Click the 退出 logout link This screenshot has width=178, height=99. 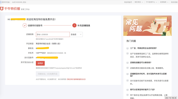tap(25, 2)
